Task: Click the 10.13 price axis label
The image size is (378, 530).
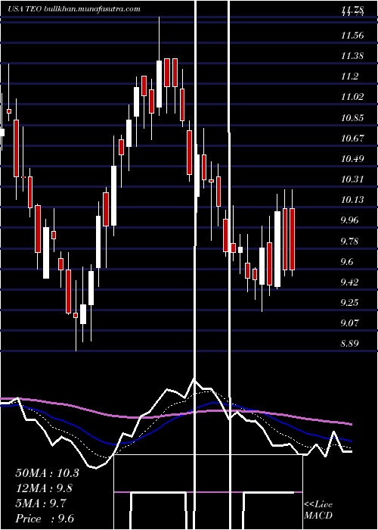Action: tap(352, 200)
